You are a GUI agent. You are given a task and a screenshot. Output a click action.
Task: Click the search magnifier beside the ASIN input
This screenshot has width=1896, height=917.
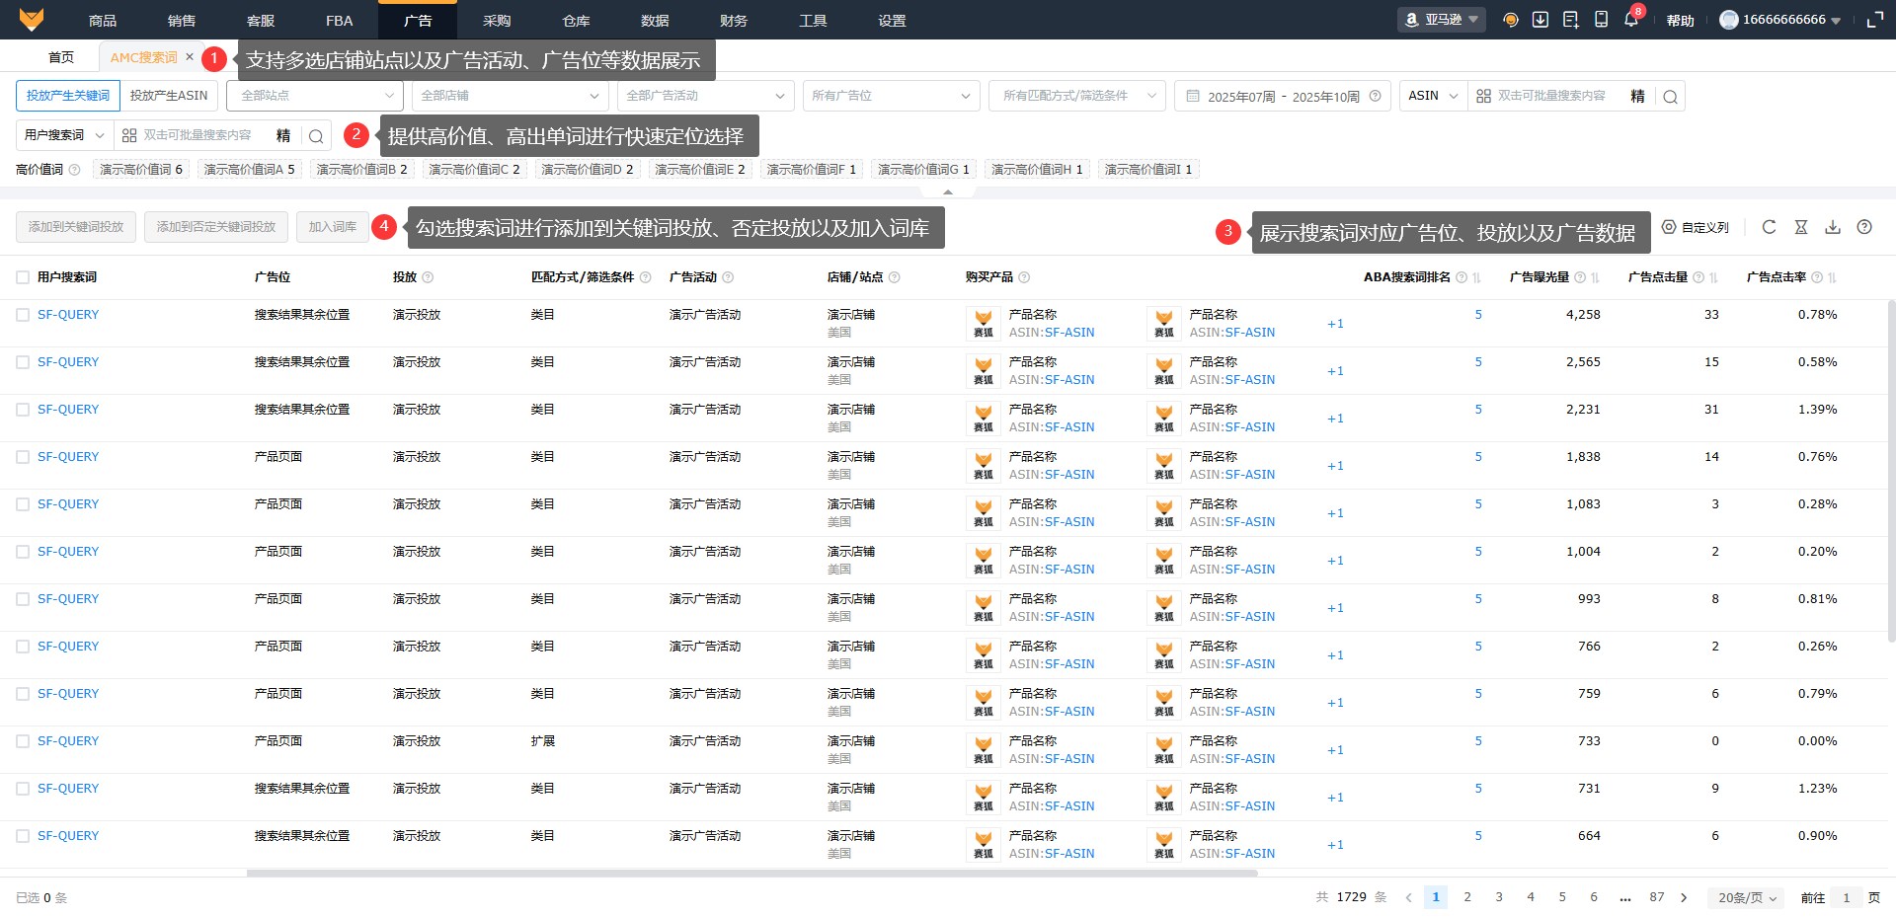[x=1670, y=97]
